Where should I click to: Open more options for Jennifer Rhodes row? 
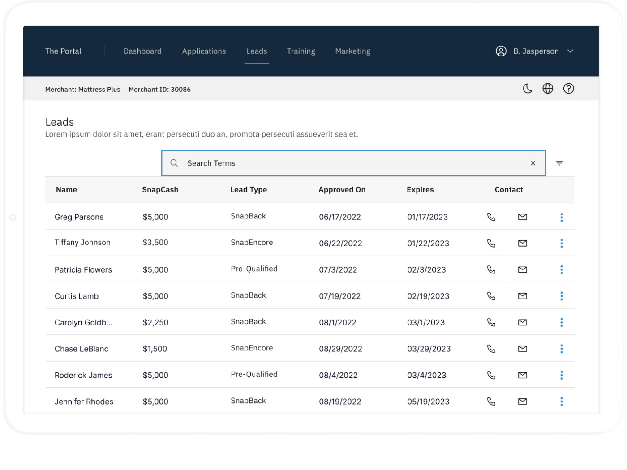coord(561,402)
